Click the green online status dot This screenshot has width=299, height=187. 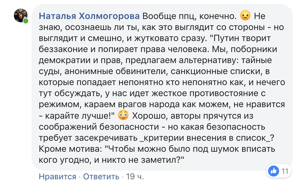[x=26, y=21]
